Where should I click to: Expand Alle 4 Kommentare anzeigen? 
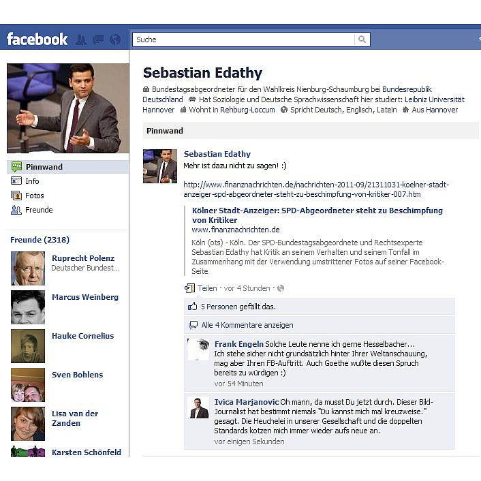[247, 325]
